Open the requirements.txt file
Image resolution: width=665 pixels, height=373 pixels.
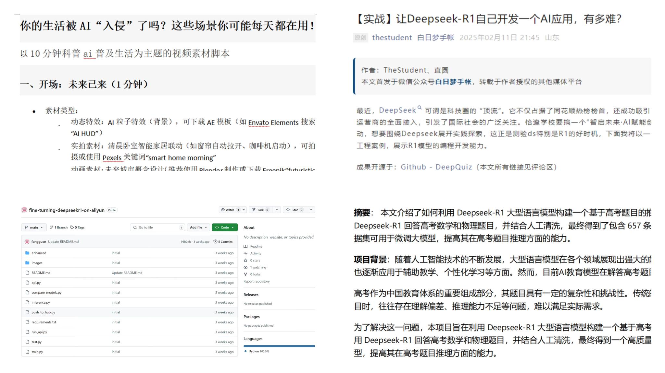[x=44, y=322]
